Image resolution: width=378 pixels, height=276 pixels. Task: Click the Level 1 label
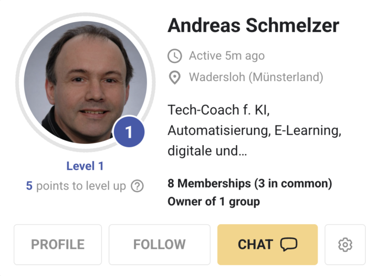click(x=85, y=166)
